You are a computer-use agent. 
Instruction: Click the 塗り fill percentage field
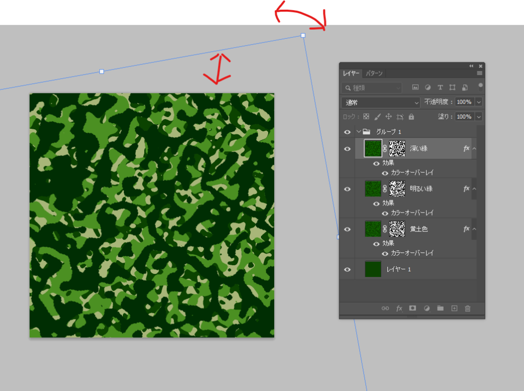pyautogui.click(x=464, y=117)
